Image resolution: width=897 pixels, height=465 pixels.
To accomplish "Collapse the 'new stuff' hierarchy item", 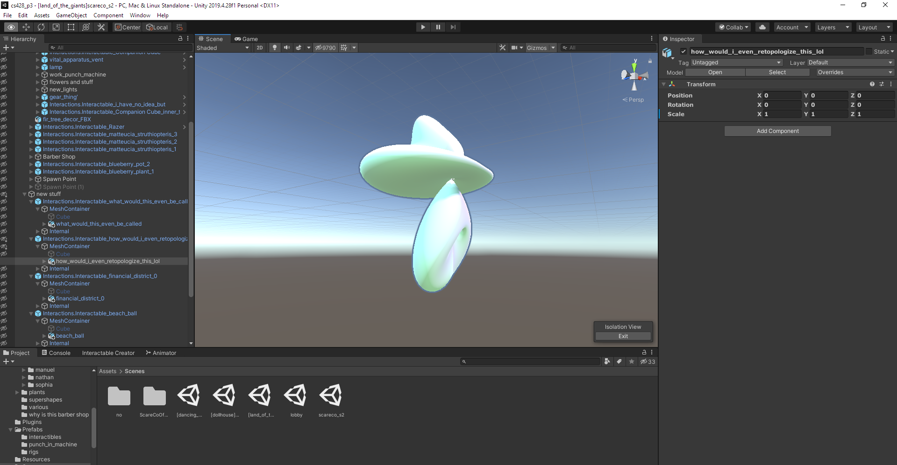I will pos(25,194).
